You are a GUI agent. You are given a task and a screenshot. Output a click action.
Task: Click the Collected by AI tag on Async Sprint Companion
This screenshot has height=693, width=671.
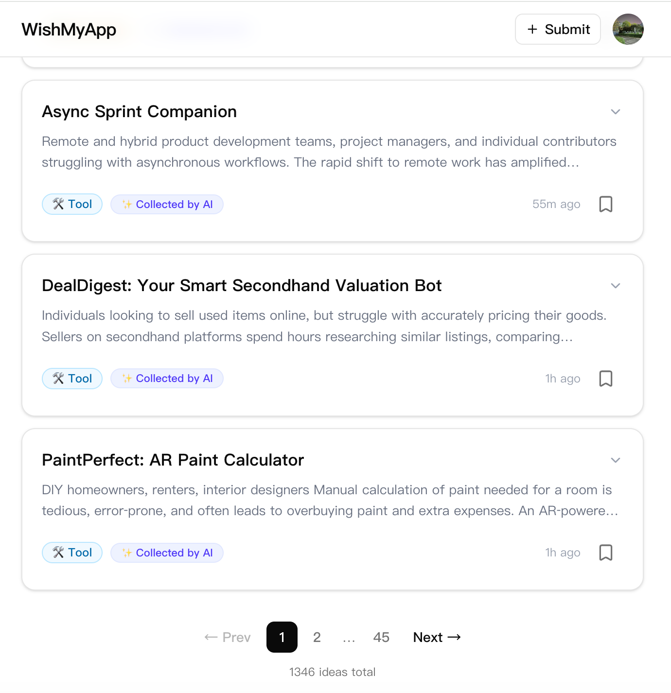click(x=167, y=204)
